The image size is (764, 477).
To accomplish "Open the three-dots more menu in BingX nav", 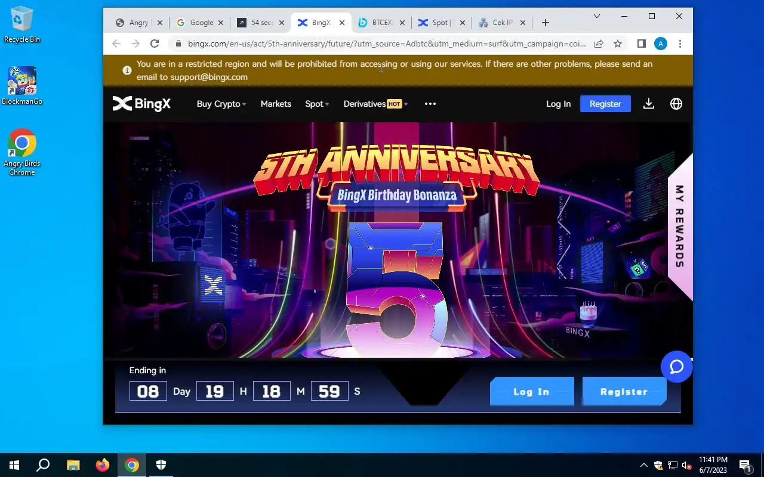I will pos(430,104).
